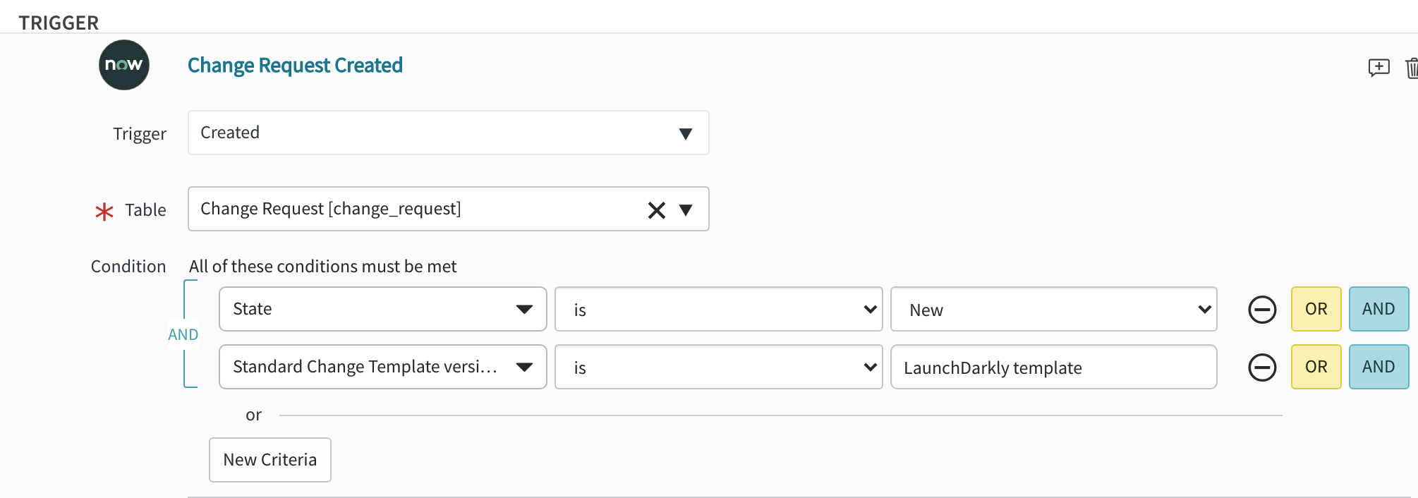Click the red required asterisk next to Table
The image size is (1418, 498).
(x=104, y=211)
